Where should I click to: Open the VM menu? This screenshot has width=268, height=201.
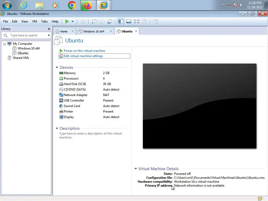pyautogui.click(x=35, y=21)
